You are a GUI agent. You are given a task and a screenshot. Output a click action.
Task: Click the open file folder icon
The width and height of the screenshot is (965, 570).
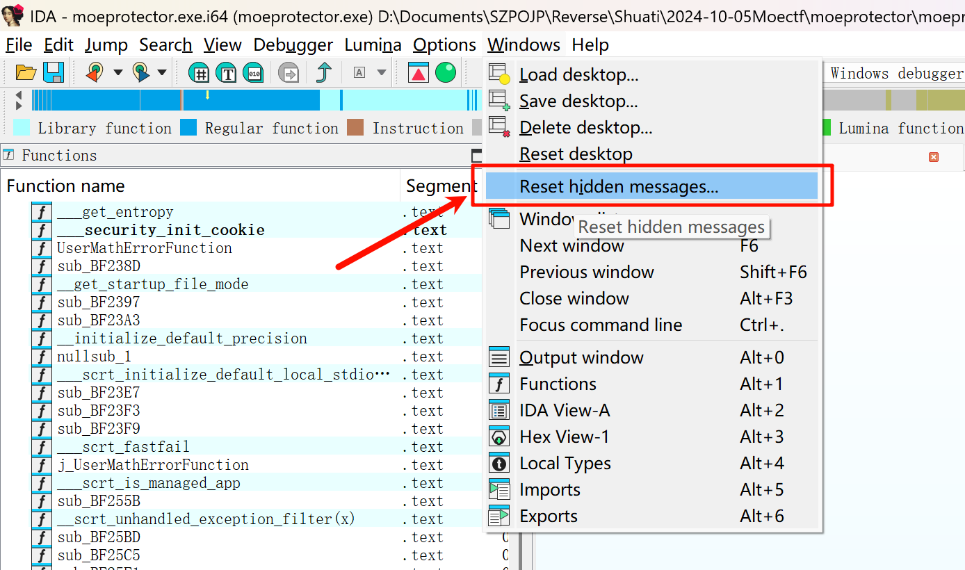click(x=26, y=72)
